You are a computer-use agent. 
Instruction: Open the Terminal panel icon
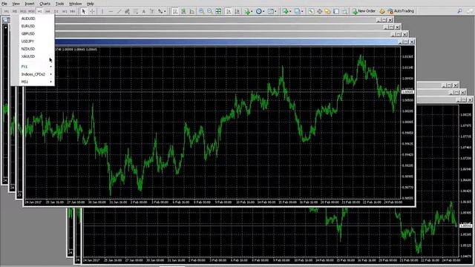tap(336, 11)
